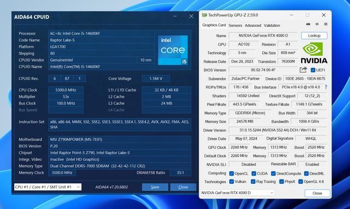
Task: Minimize the GPU-Z window
Action: (291, 15)
